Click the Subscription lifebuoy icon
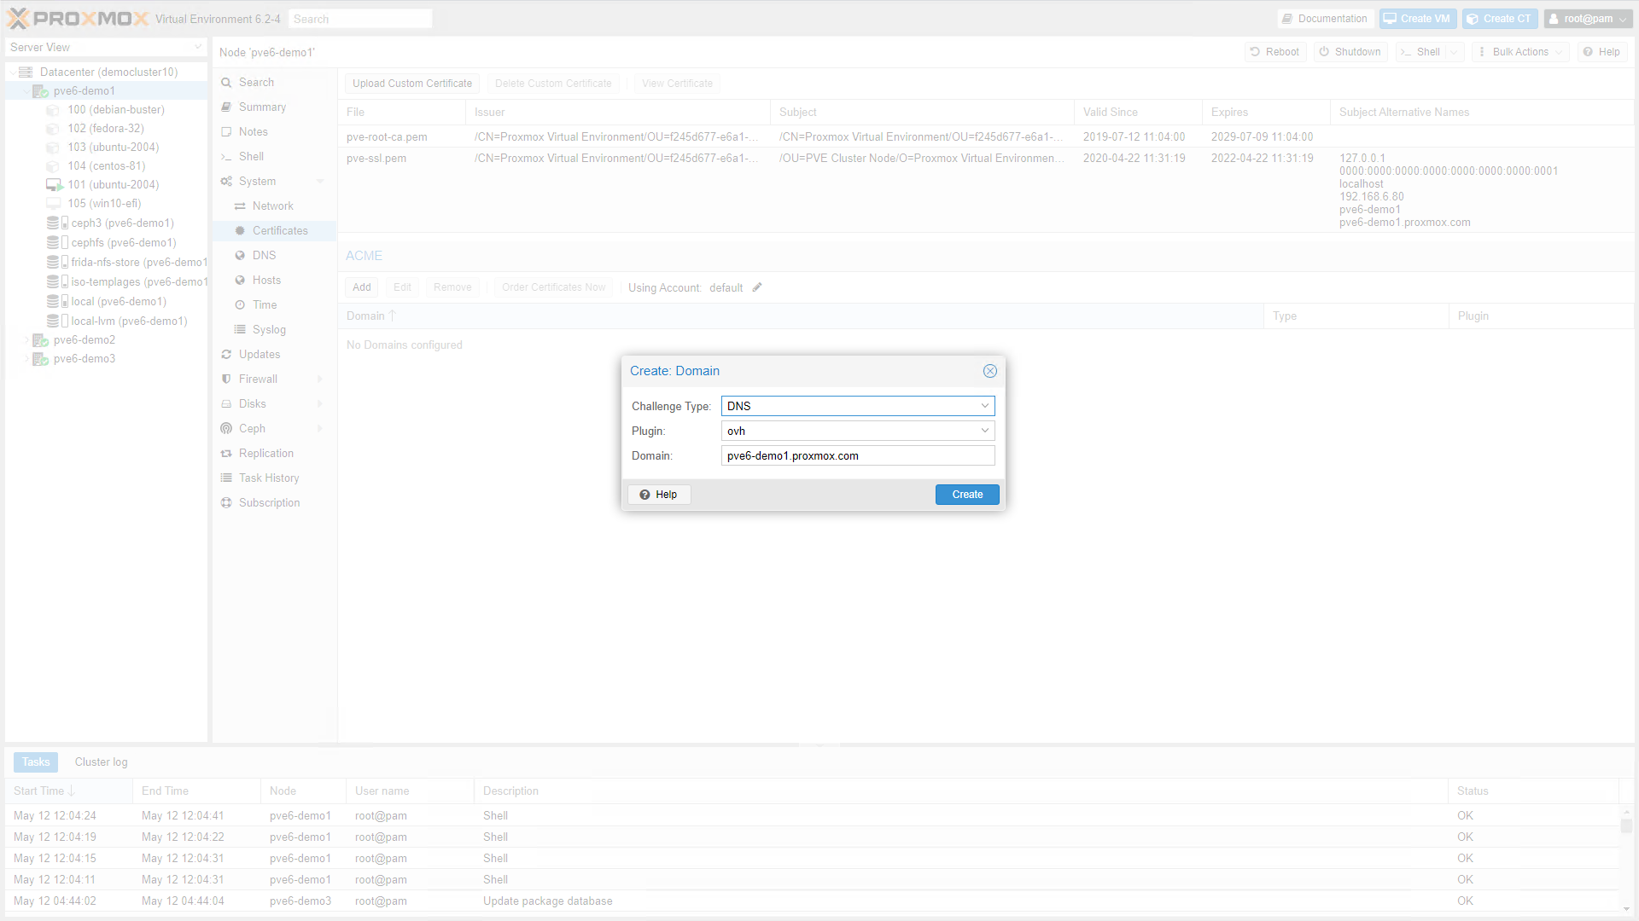This screenshot has height=921, width=1639. (x=226, y=503)
